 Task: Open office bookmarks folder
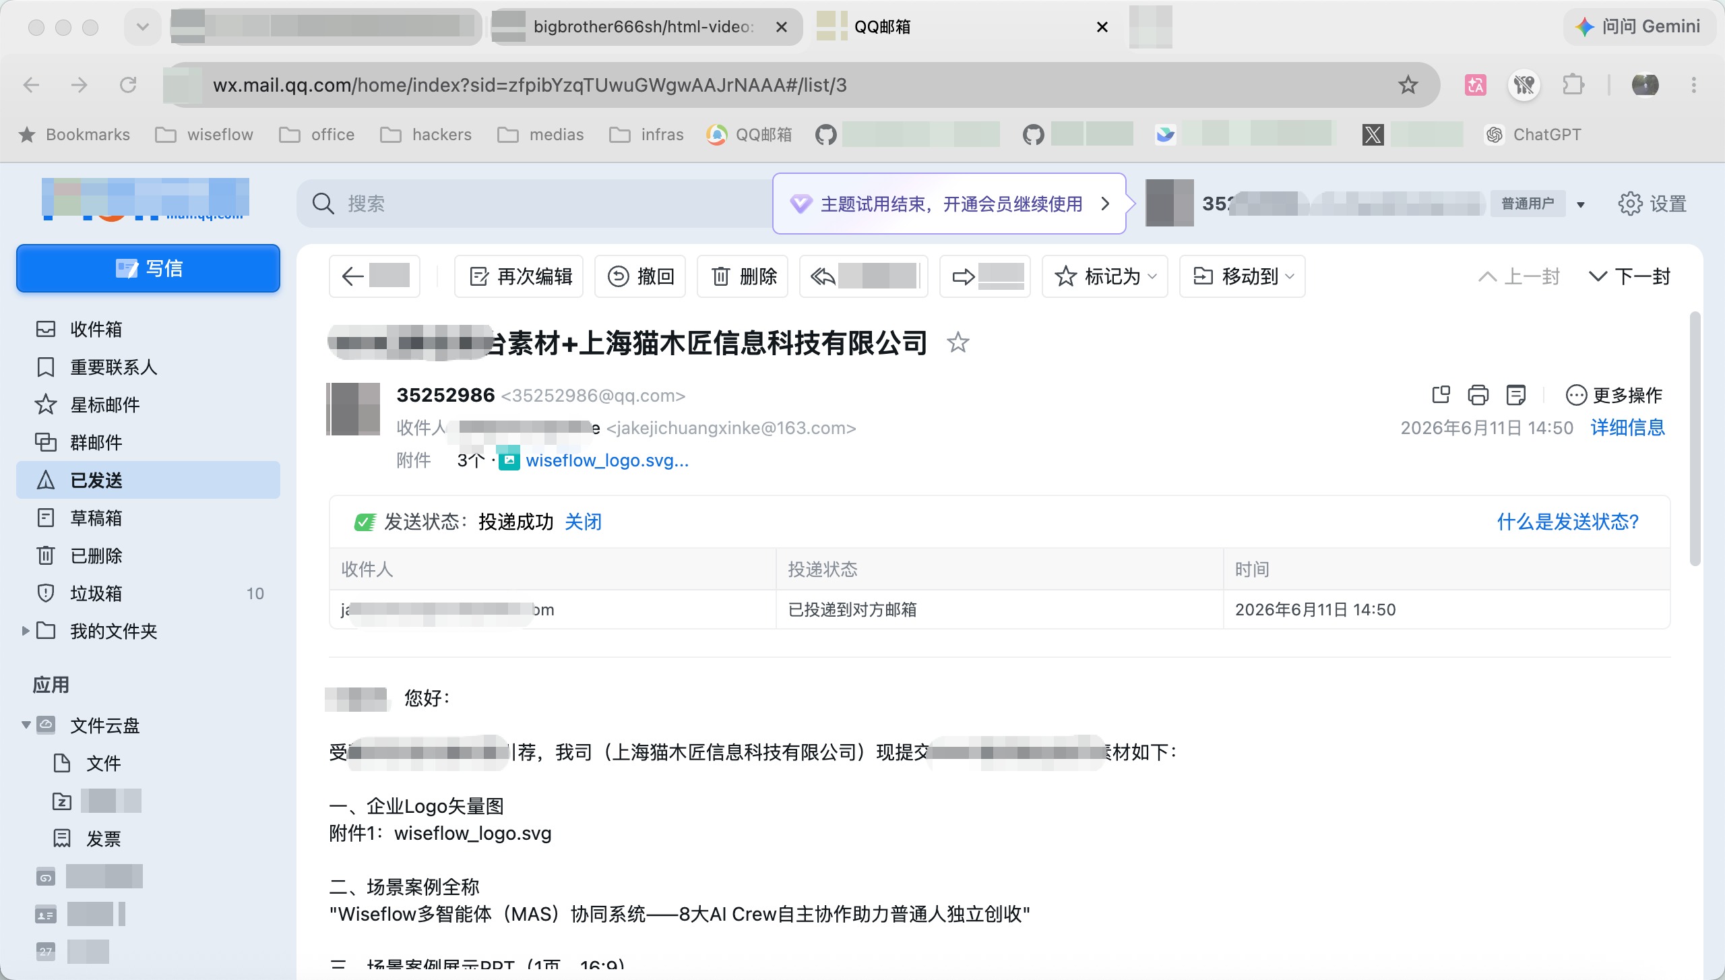(317, 135)
